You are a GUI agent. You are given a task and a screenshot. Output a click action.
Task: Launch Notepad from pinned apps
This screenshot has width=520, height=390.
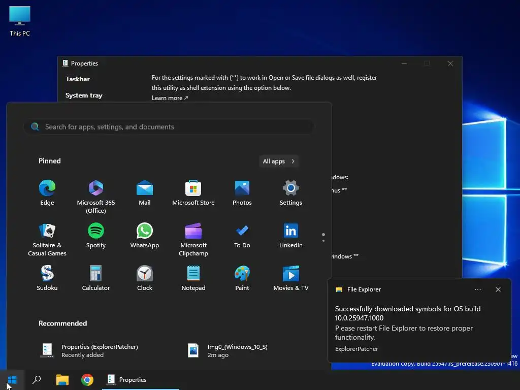[193, 279]
